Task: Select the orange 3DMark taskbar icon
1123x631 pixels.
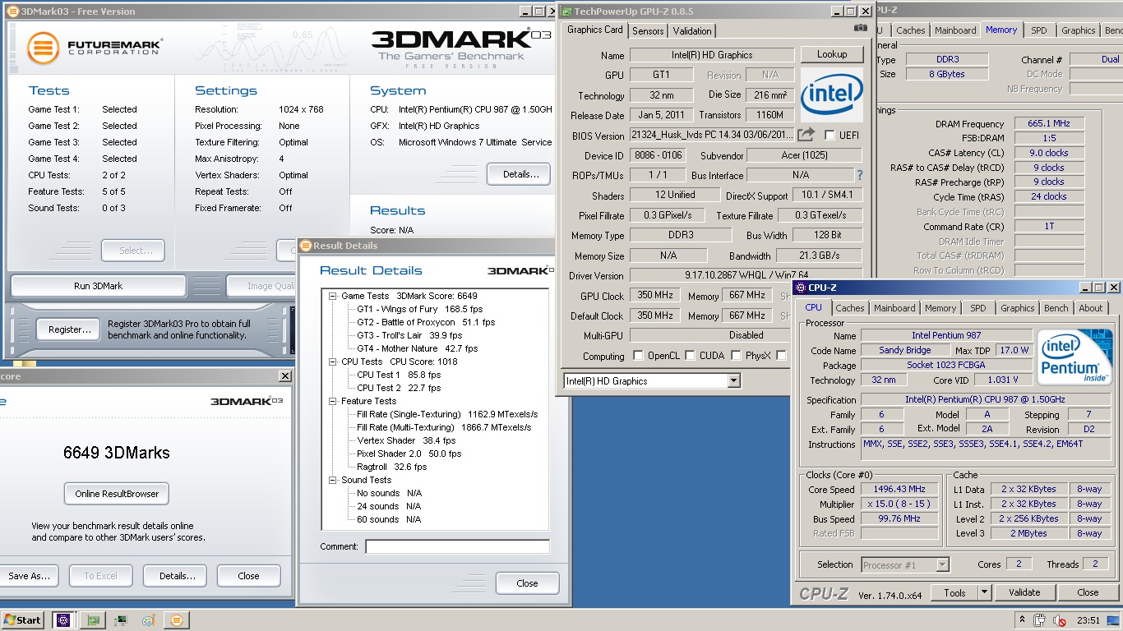Action: (x=176, y=620)
